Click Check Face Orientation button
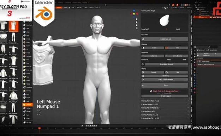 tap(165, 80)
